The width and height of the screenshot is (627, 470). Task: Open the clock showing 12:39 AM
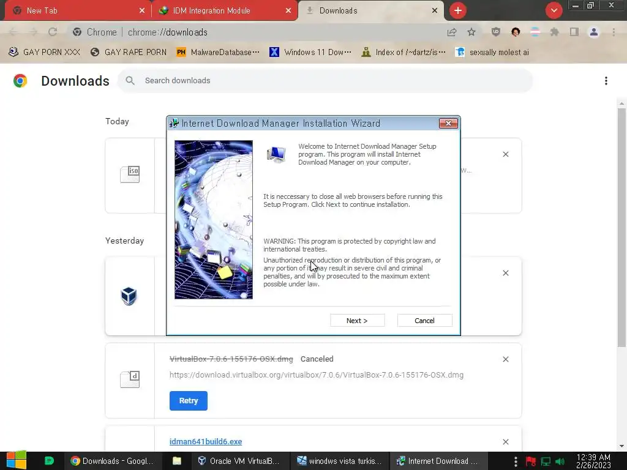pyautogui.click(x=593, y=461)
